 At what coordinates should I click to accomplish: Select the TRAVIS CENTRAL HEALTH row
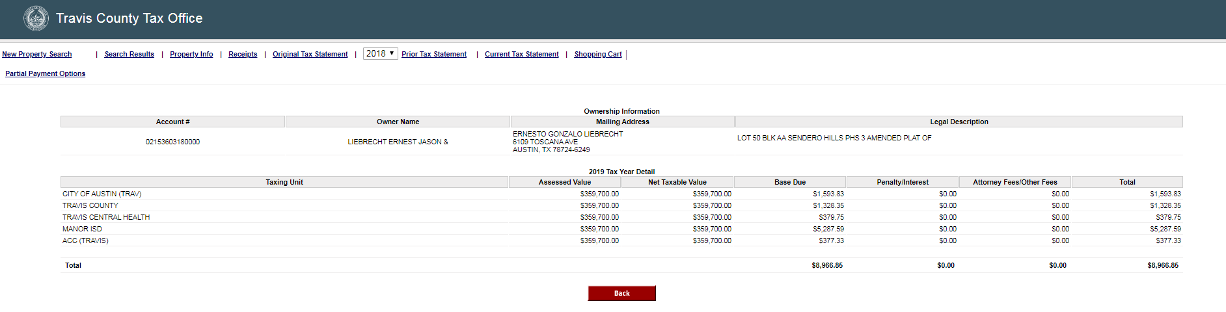click(621, 217)
